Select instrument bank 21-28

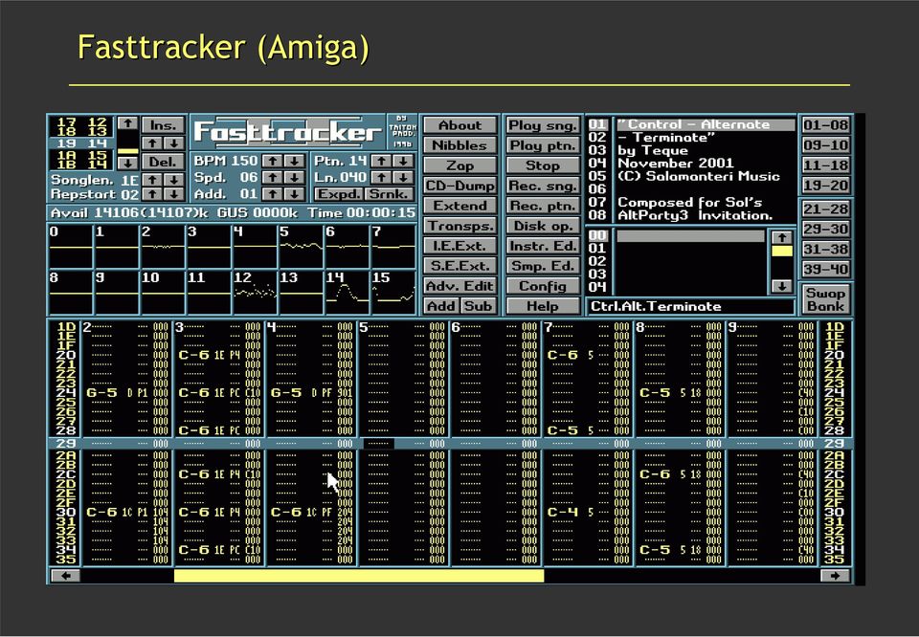point(825,209)
